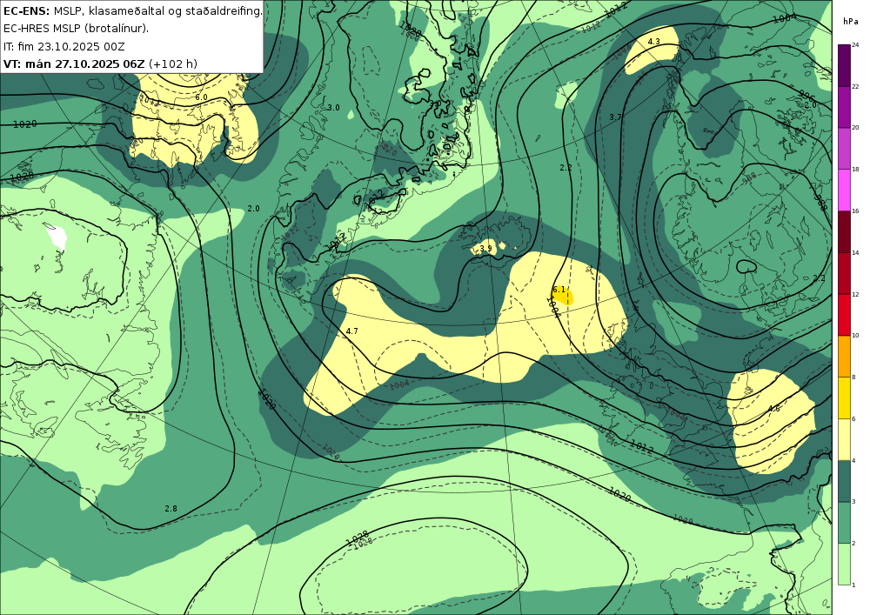The height and width of the screenshot is (615, 870).
Task: Click the 'IT: fim 23.10.2025 00Z' line
Action: [64, 46]
